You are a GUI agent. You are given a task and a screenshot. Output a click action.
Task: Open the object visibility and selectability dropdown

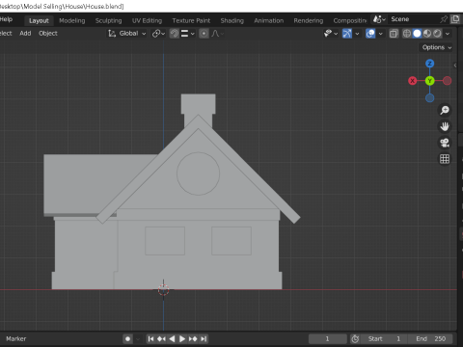pyautogui.click(x=331, y=34)
